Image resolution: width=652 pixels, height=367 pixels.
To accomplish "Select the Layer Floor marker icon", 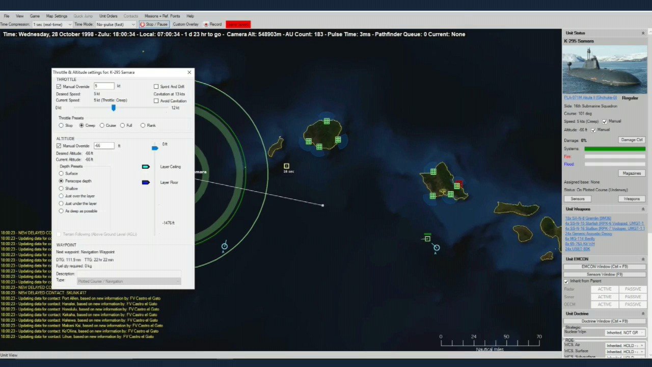I will (146, 182).
